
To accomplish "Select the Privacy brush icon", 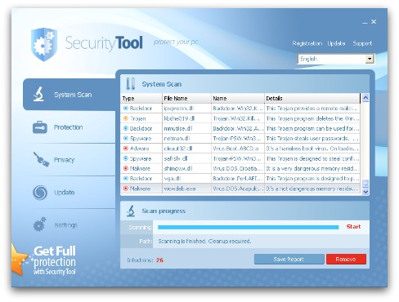I will (x=41, y=159).
